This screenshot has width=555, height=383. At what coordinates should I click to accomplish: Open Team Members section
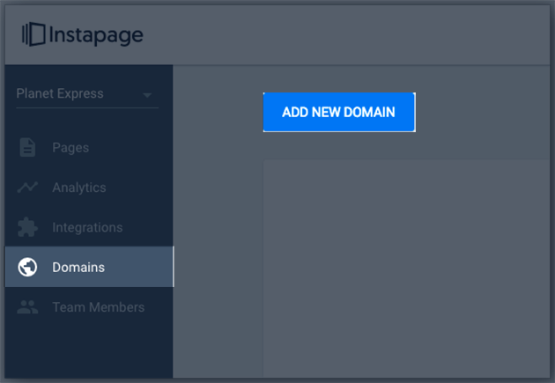coord(89,307)
